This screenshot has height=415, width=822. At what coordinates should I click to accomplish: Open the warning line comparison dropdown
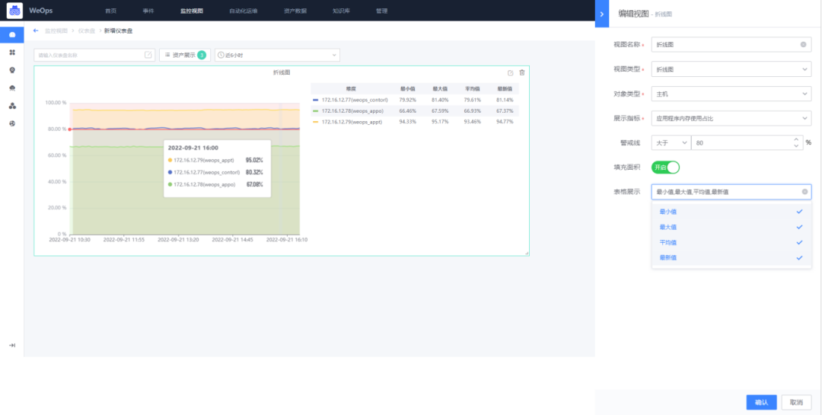pyautogui.click(x=671, y=142)
